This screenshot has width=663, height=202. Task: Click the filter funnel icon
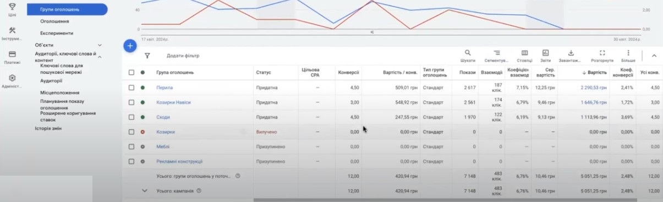pyautogui.click(x=147, y=56)
